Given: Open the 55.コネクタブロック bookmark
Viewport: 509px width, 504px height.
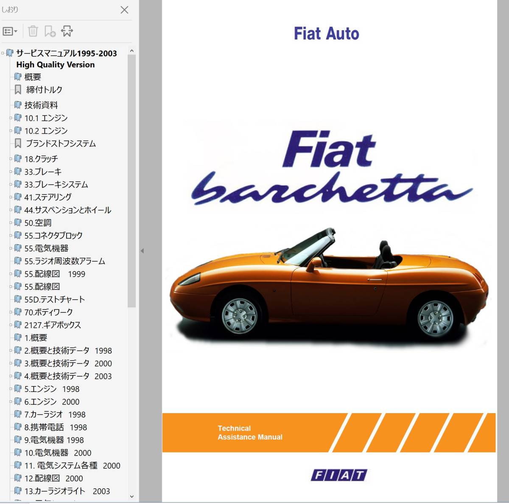Looking at the screenshot, I should [53, 235].
